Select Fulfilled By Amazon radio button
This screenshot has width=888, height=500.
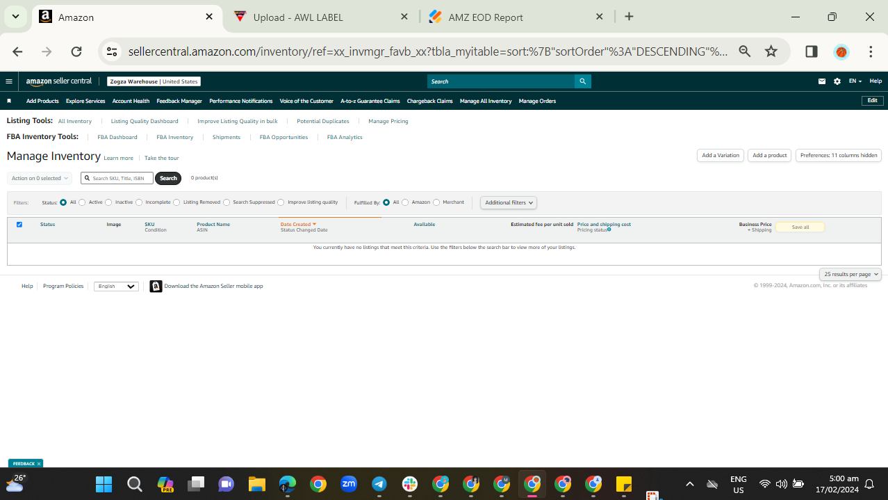pos(405,202)
